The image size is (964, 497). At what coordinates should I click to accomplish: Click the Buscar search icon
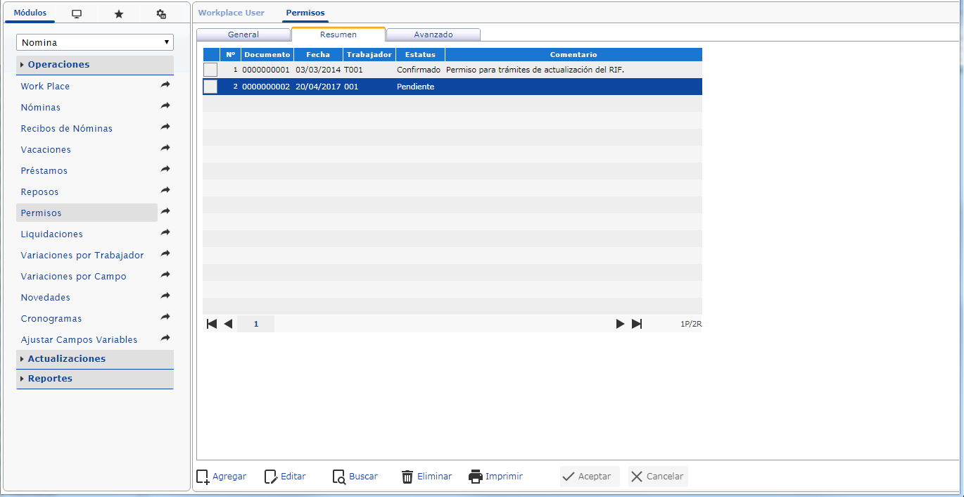click(x=339, y=477)
